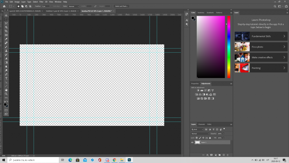Open the Style dropdown set to Normal
The height and width of the screenshot is (163, 289).
click(74, 6)
